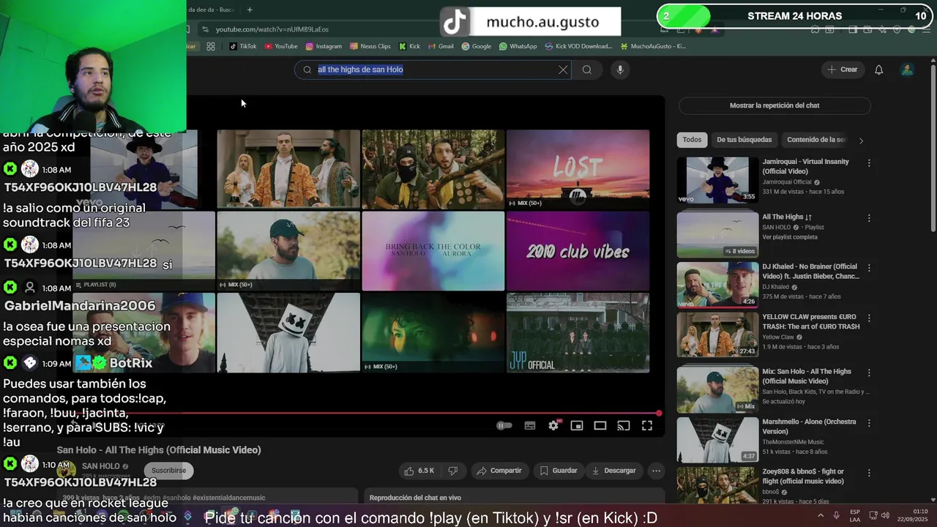Toggle the autoplay switch in the player

[504, 425]
